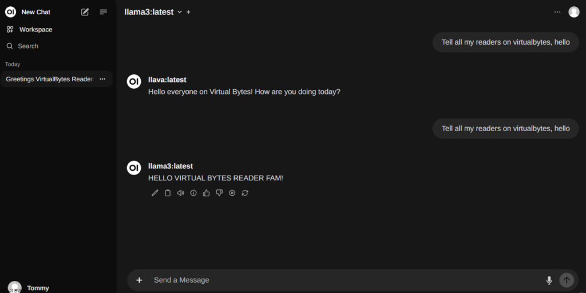The width and height of the screenshot is (586, 293).
Task: Click the Send a Message input field
Action: click(x=343, y=280)
